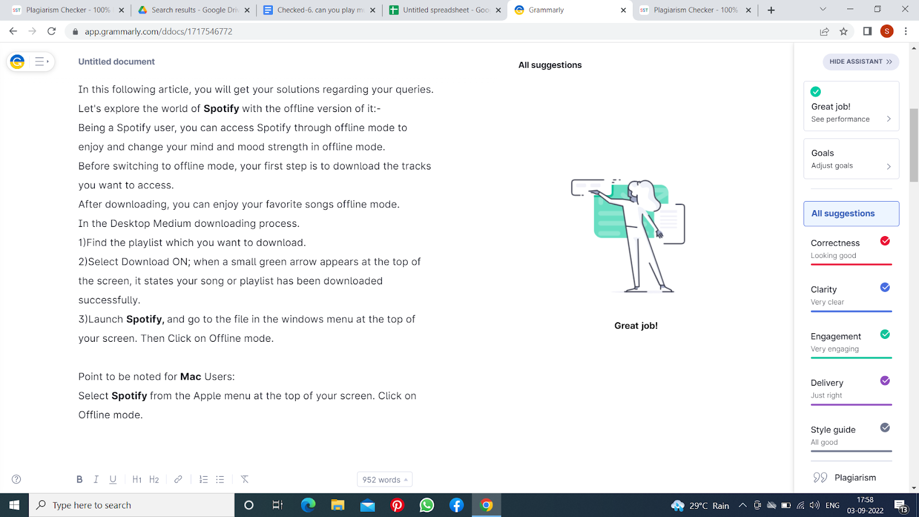Close the Grammarly browser tab
This screenshot has height=517, width=919.
[x=623, y=10]
